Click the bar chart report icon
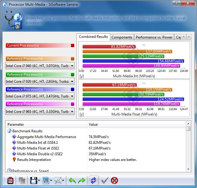Screen dimensions: 197x188 point(46,180)
